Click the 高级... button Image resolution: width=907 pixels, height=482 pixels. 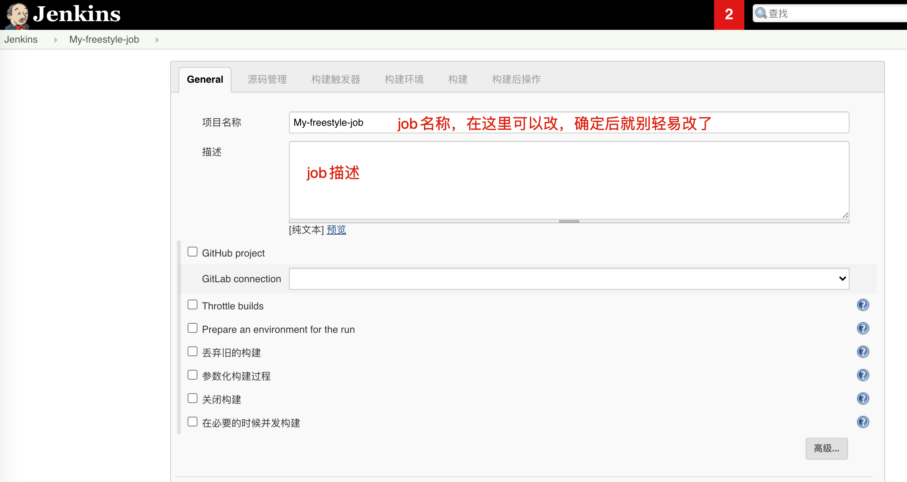[x=826, y=449]
